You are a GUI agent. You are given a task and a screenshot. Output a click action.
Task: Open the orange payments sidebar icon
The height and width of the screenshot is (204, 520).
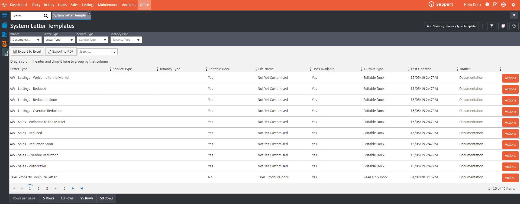tap(5, 43)
